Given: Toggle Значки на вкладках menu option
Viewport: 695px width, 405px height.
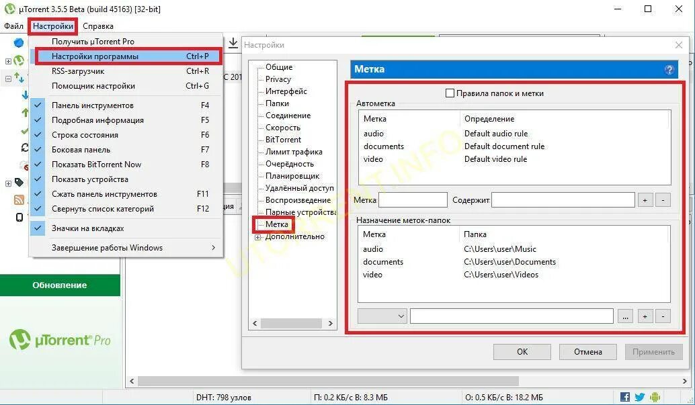Looking at the screenshot, I should pos(127,228).
